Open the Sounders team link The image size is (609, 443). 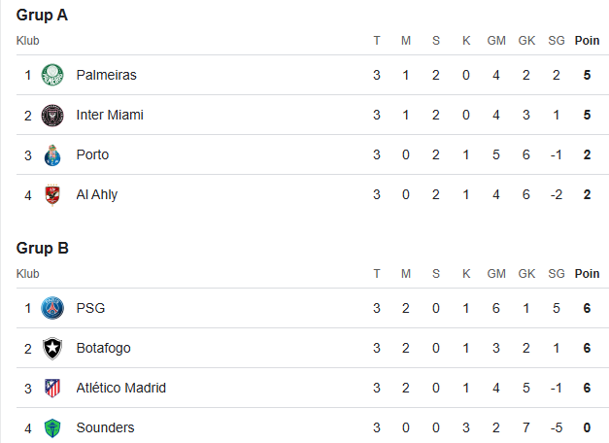[105, 427]
